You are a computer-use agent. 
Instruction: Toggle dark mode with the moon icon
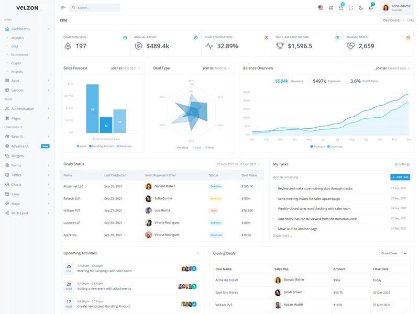(x=360, y=7)
